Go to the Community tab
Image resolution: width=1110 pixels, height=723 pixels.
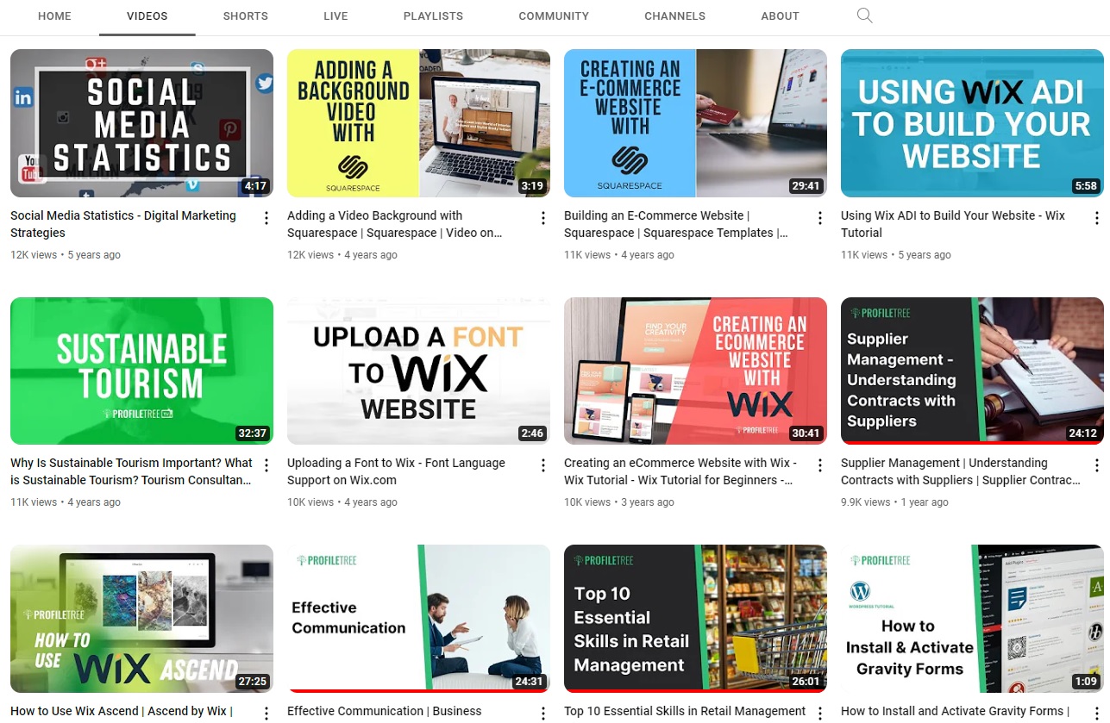[554, 16]
